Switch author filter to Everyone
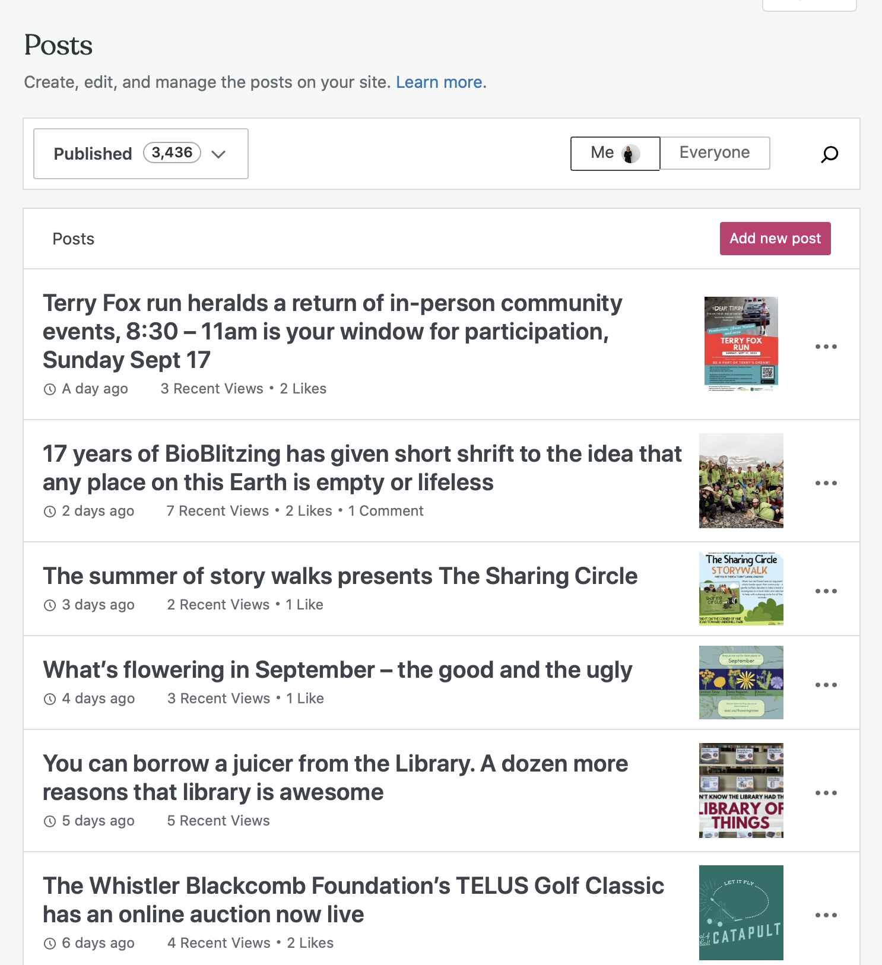This screenshot has width=882, height=965. pyautogui.click(x=714, y=153)
